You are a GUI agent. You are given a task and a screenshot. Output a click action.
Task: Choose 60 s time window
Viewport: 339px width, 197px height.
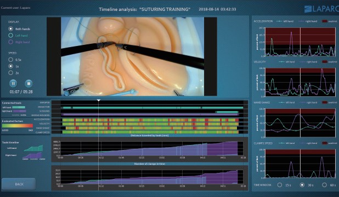324,185
